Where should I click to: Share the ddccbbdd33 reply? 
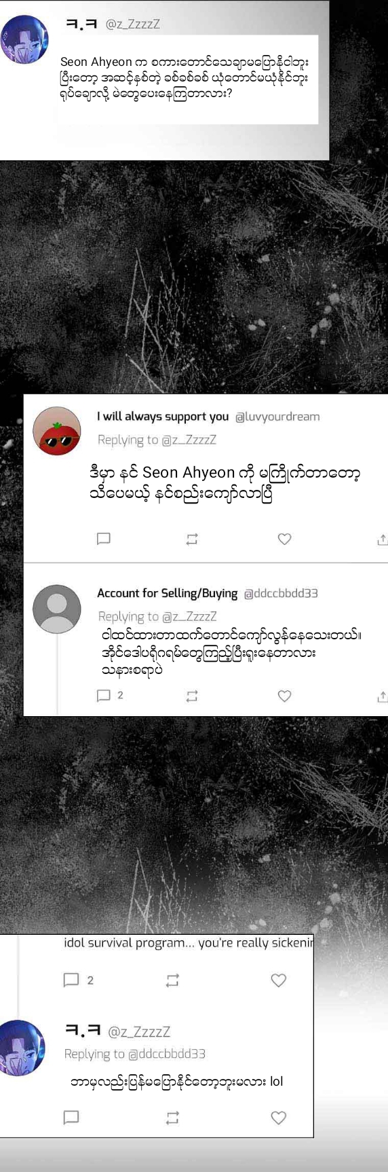(383, 696)
